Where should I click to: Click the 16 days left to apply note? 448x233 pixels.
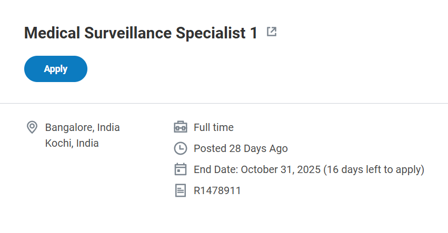(x=374, y=169)
